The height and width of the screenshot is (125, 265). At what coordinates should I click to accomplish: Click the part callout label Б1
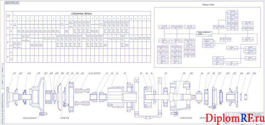tap(125, 73)
